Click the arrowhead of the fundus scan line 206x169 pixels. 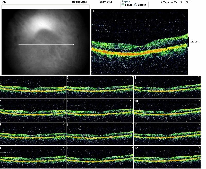pyautogui.click(x=73, y=45)
